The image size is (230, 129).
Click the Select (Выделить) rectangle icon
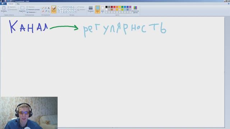[22, 8]
